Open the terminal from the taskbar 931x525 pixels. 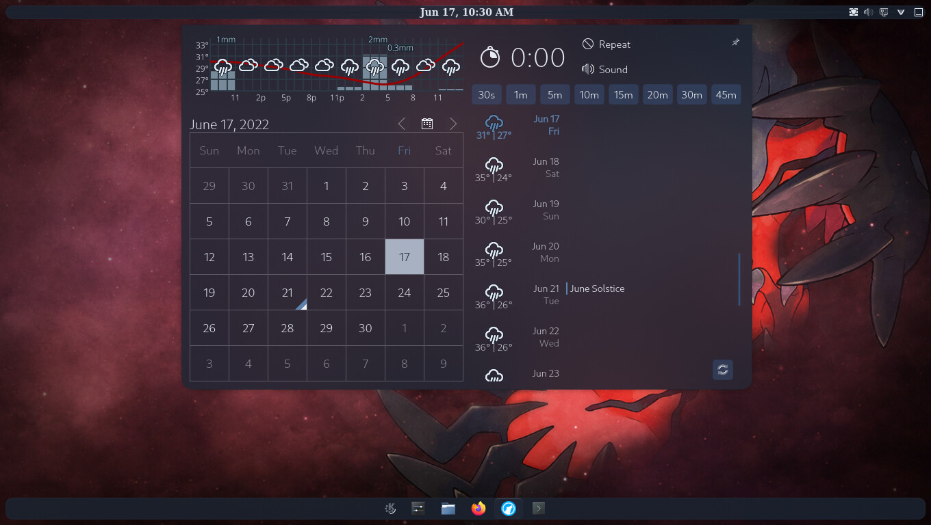[x=539, y=508]
